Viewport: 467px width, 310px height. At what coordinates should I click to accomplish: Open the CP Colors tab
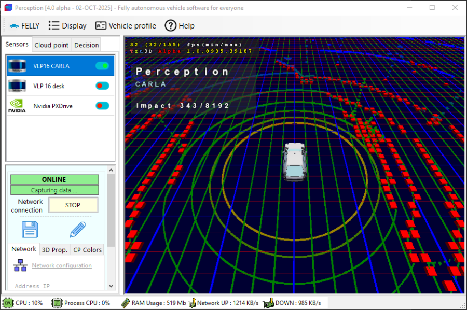click(x=87, y=250)
